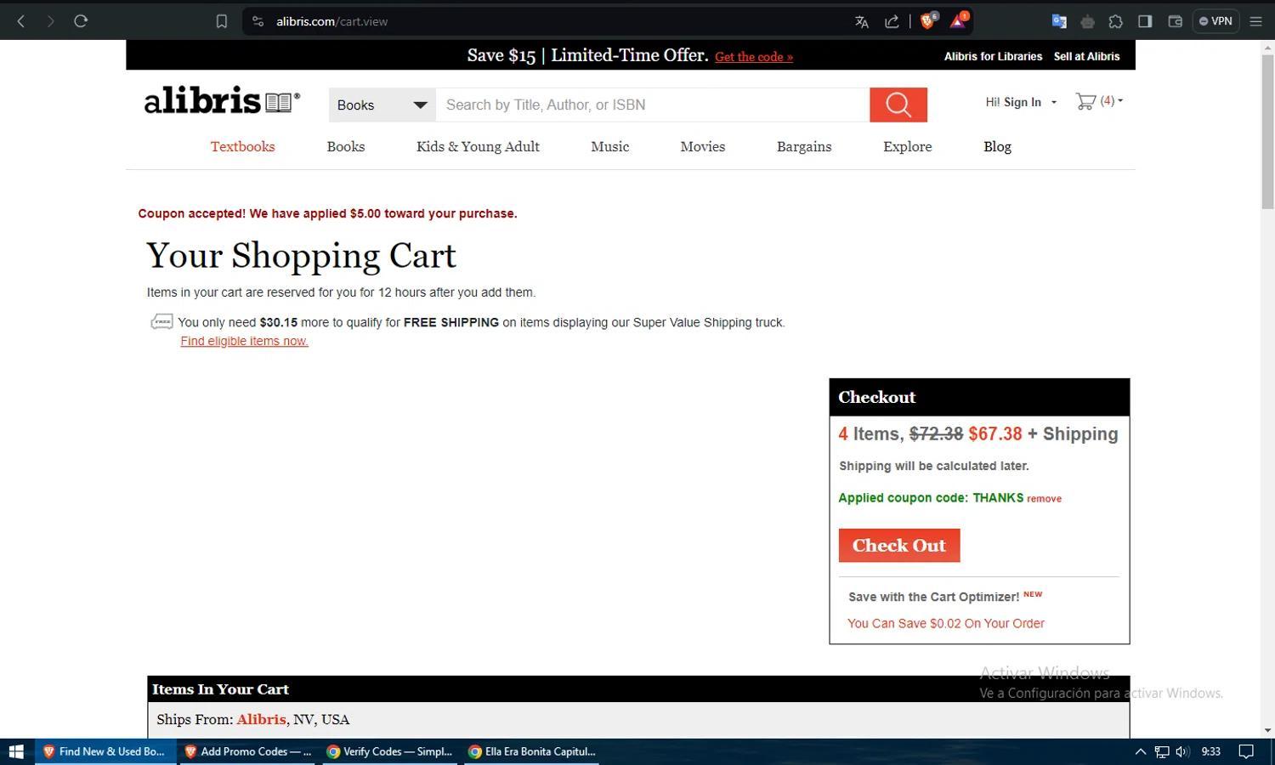Image resolution: width=1275 pixels, height=765 pixels.
Task: Open the Books navigation menu item
Action: (346, 146)
